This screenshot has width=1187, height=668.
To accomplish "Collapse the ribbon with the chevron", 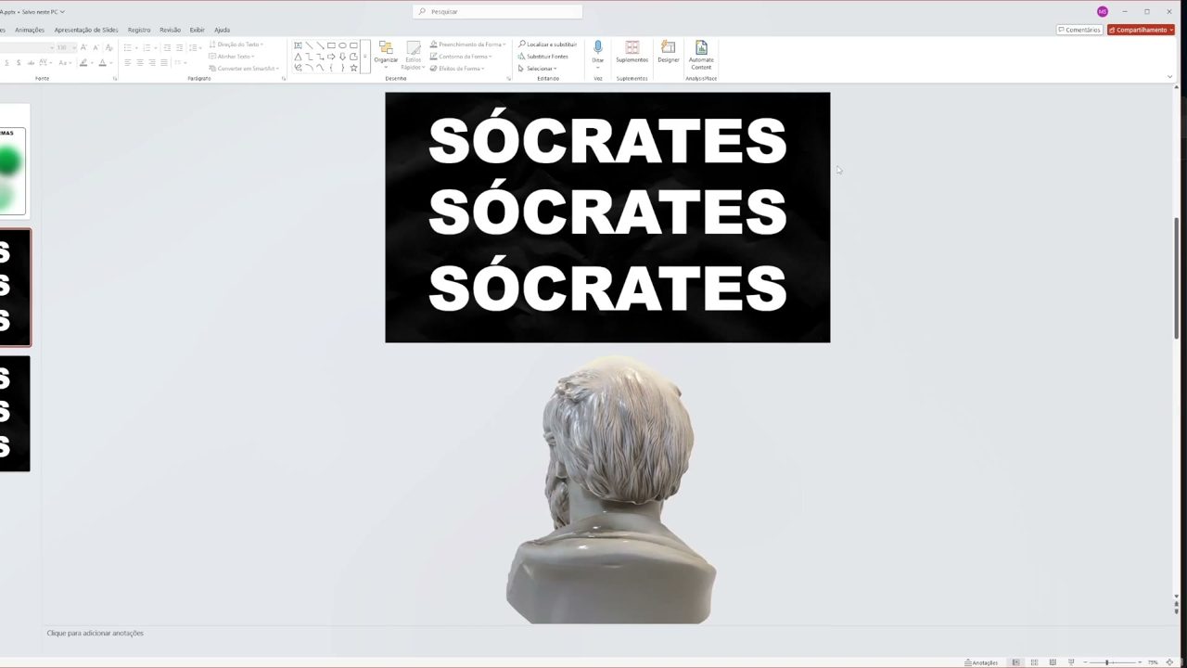I will point(1169,77).
